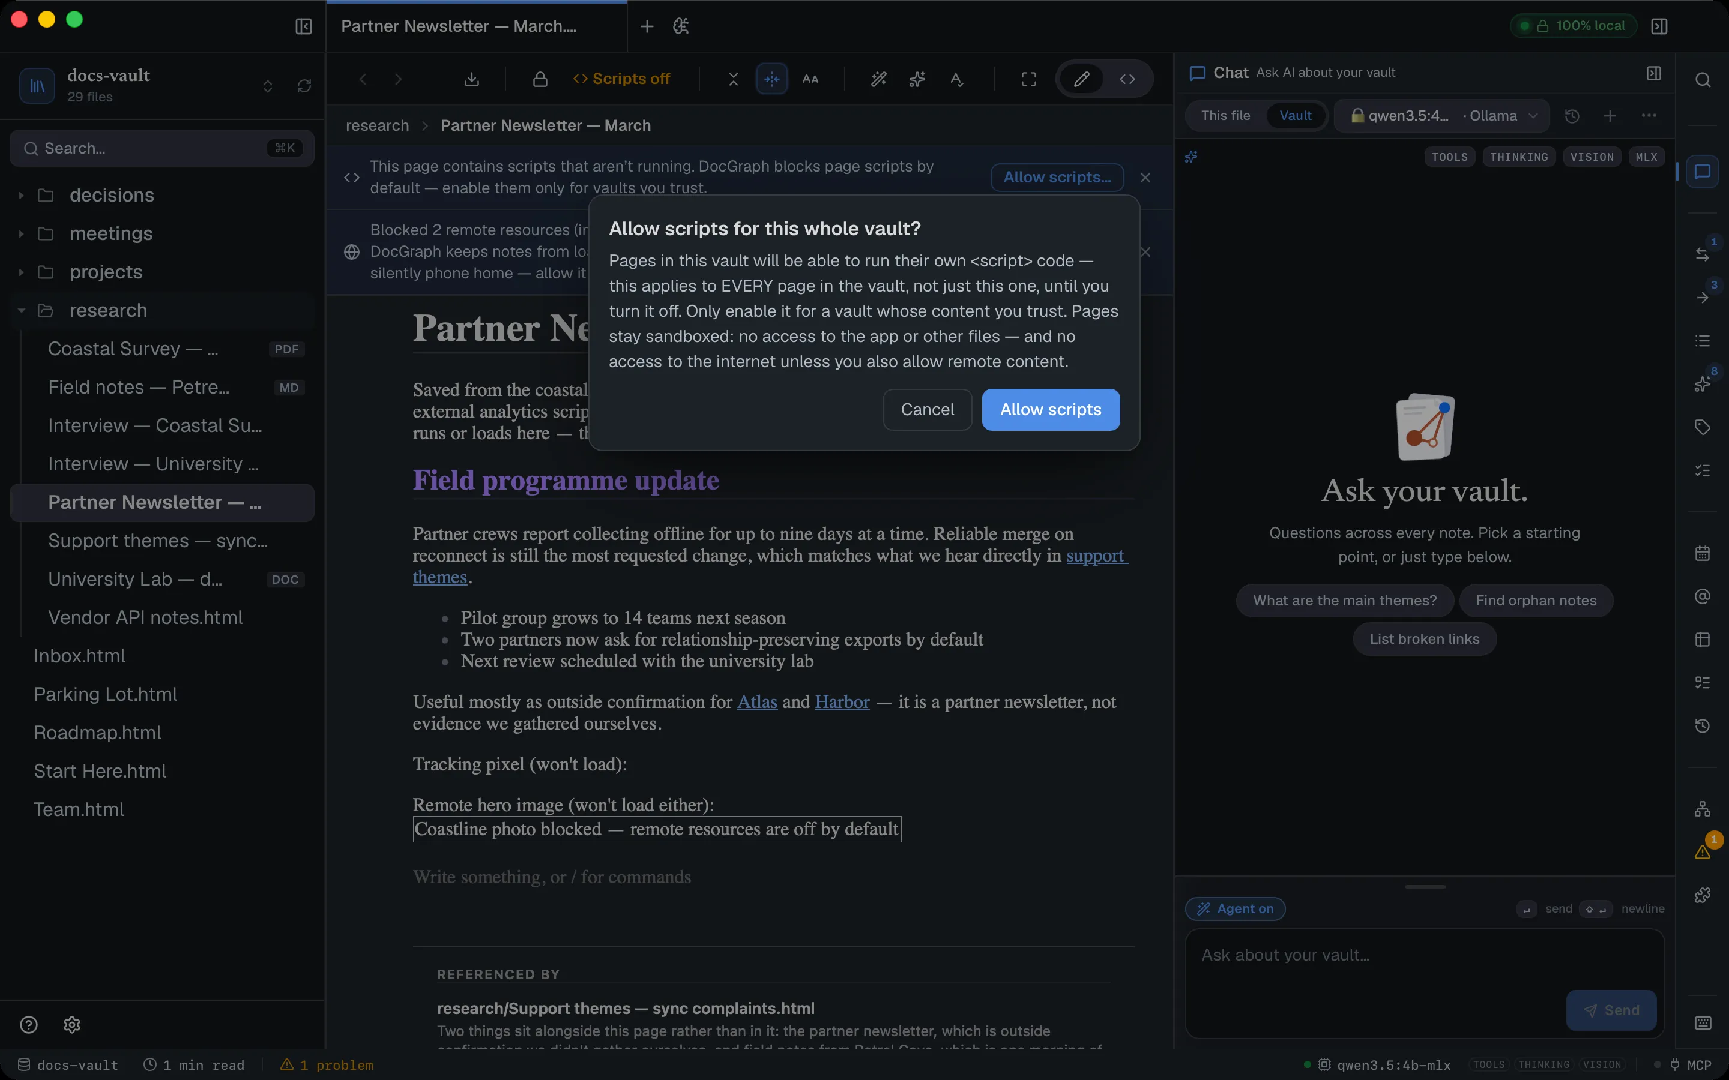
Task: Refresh the docs-vault file list
Action: point(304,86)
